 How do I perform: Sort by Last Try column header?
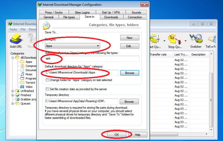tap(181, 55)
